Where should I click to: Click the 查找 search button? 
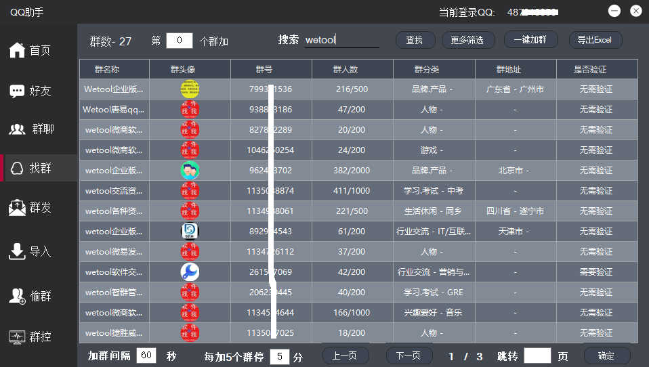click(415, 40)
